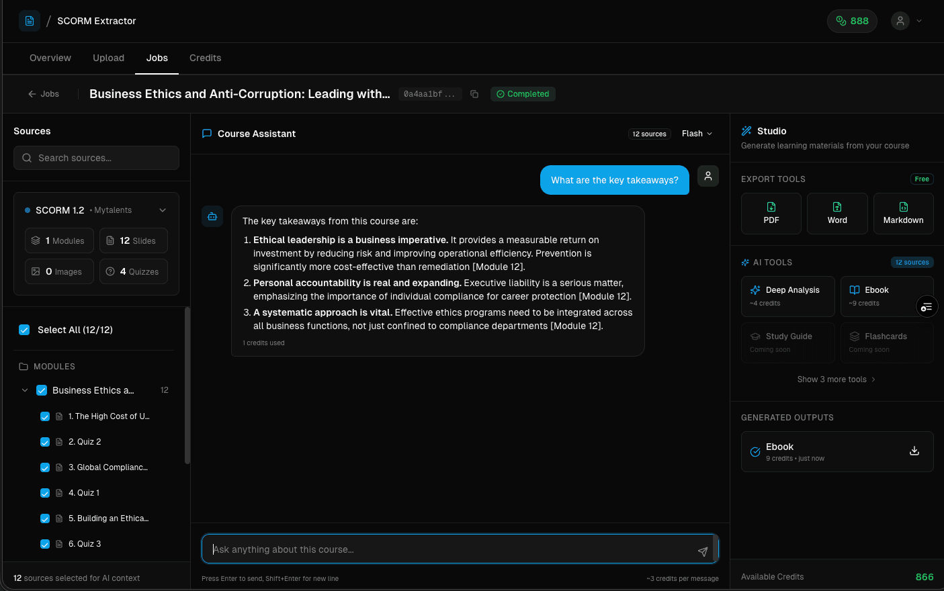944x591 pixels.
Task: Click the Flashcards coming soon card
Action: pos(887,343)
